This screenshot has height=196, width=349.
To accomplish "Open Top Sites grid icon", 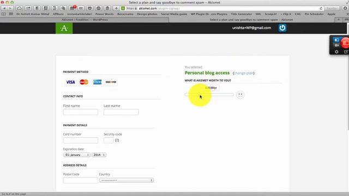I will (11, 14).
